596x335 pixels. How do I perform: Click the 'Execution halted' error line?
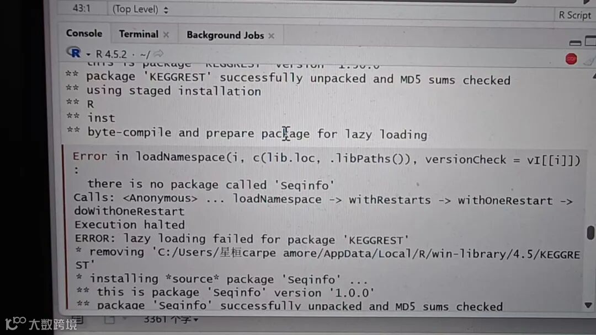(x=130, y=225)
